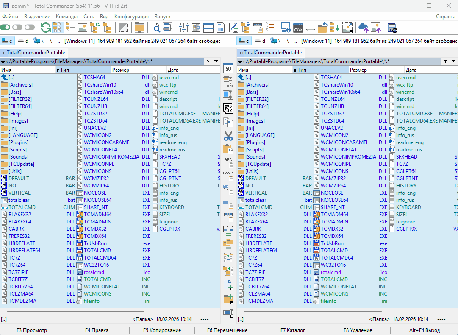
Task: Click the scissors cut icon in the middle bar
Action: coord(228,136)
